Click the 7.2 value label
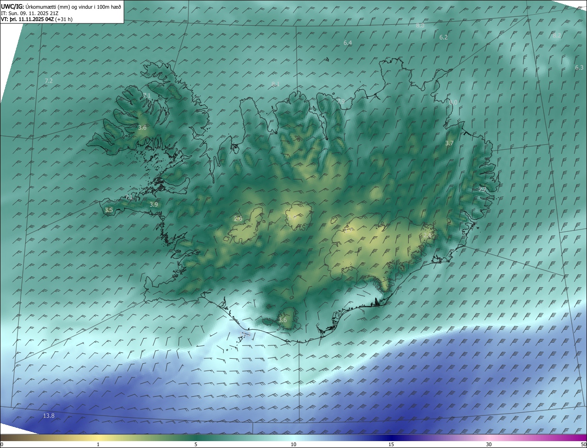This screenshot has width=587, height=448. [x=49, y=81]
